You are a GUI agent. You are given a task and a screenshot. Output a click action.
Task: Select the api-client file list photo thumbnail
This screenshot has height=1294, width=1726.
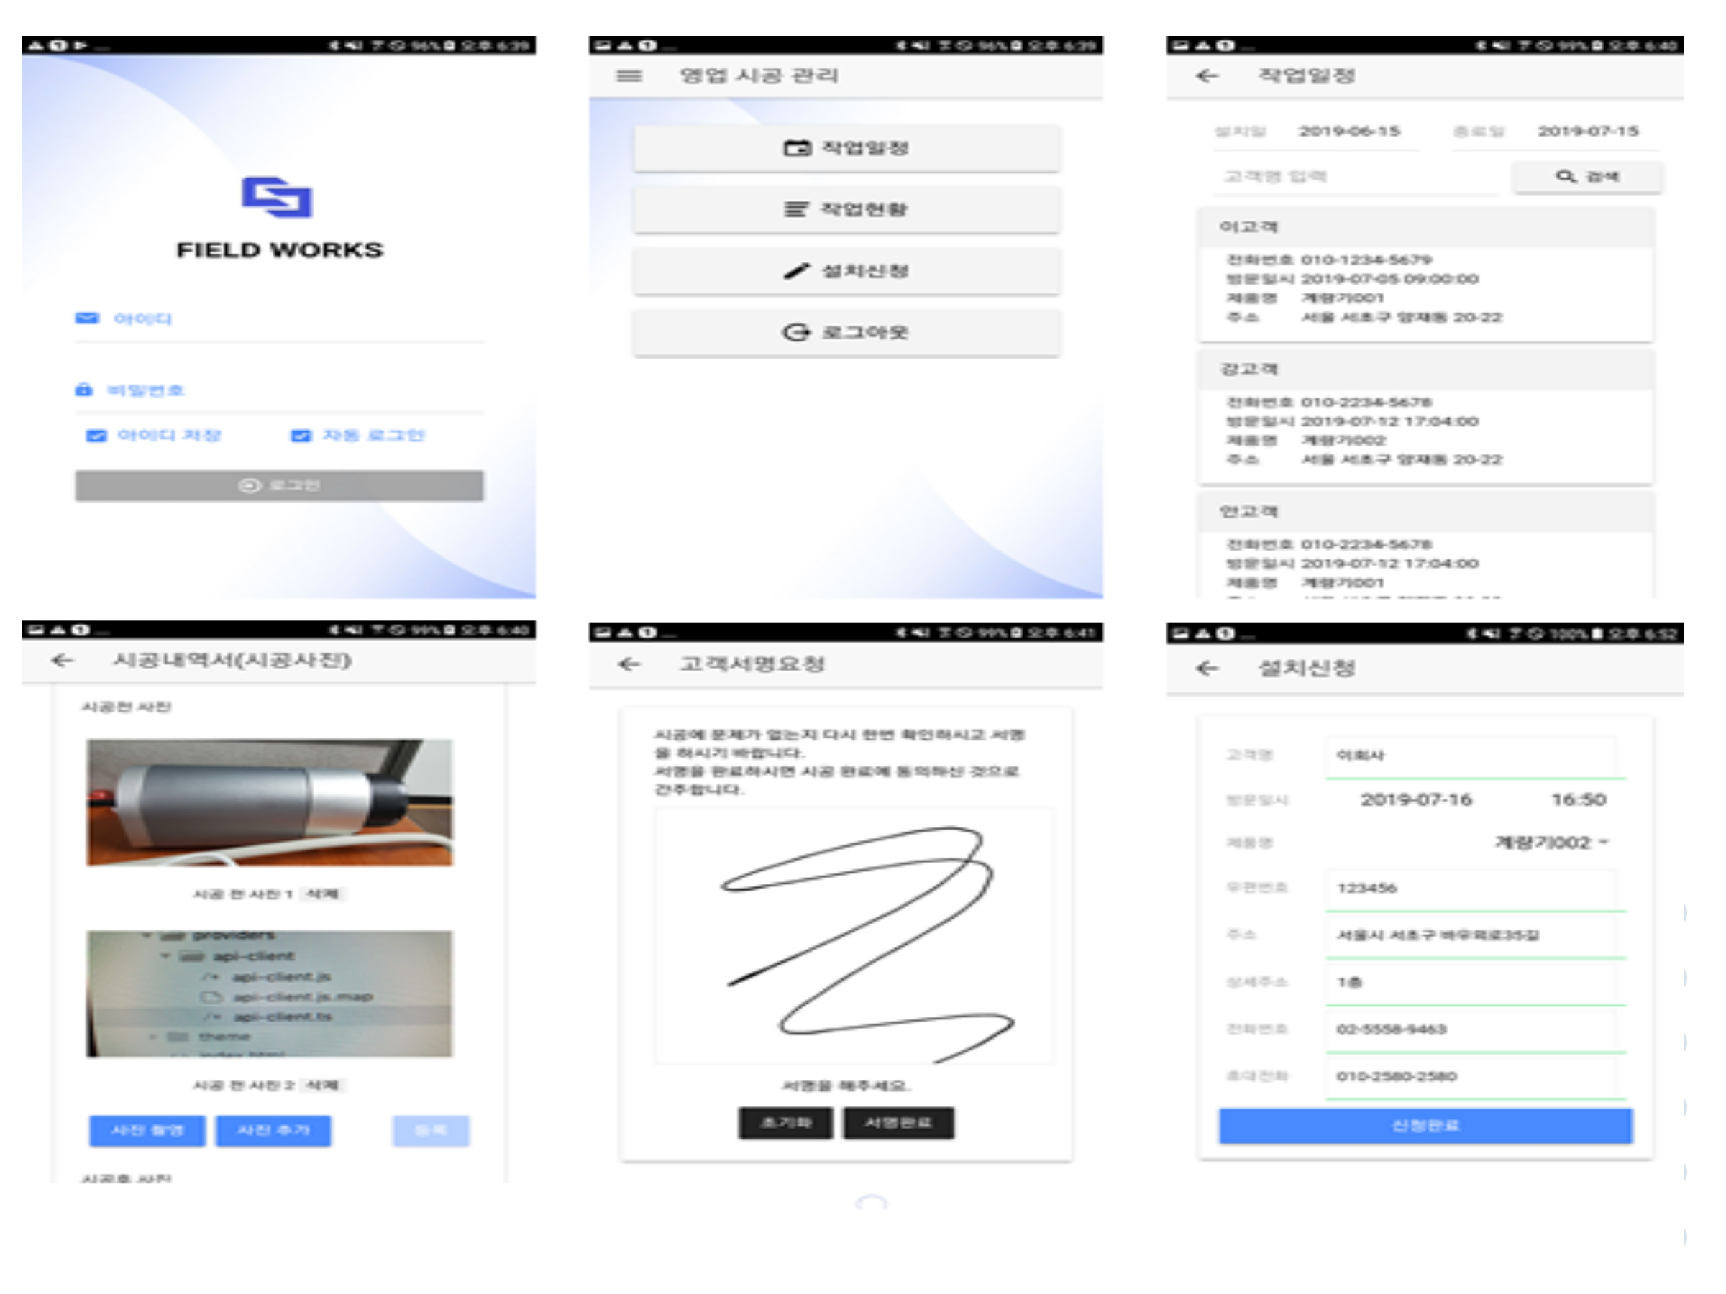(x=269, y=994)
